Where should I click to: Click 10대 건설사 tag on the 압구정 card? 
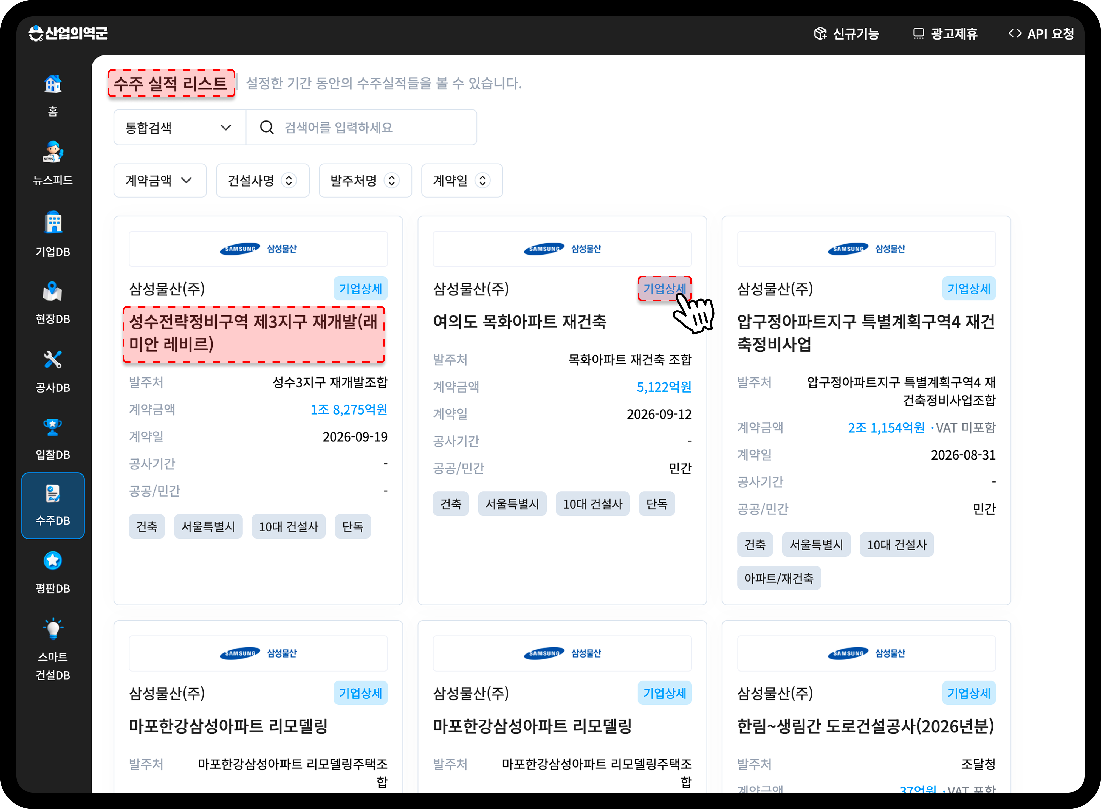click(x=897, y=545)
